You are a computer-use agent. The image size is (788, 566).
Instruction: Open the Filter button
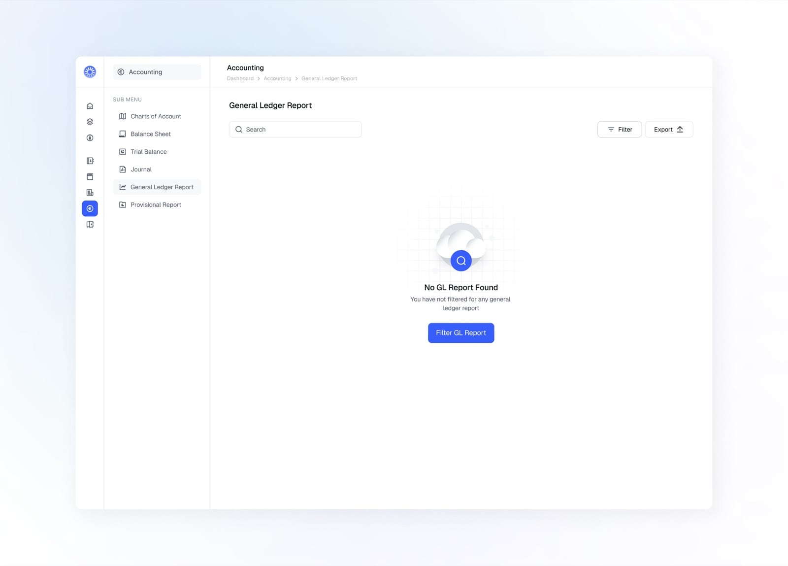click(619, 130)
